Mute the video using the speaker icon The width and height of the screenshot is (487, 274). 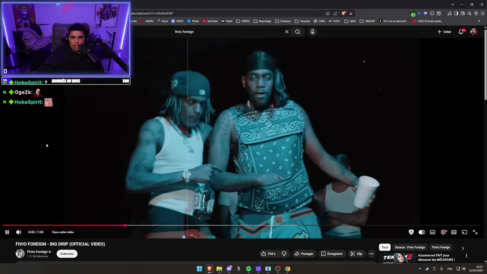(x=19, y=232)
